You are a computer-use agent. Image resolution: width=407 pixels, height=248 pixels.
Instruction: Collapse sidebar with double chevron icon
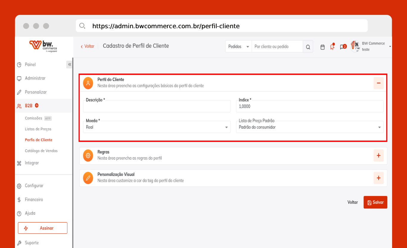[x=69, y=64]
